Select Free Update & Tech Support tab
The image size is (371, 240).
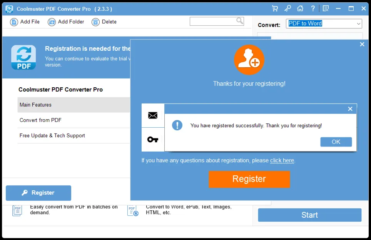point(74,135)
